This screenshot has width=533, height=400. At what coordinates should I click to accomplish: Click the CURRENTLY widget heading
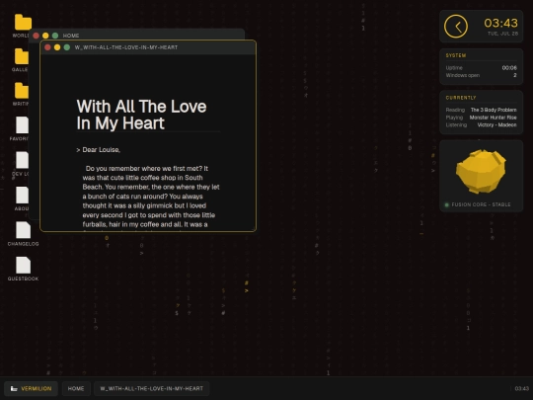pyautogui.click(x=461, y=98)
